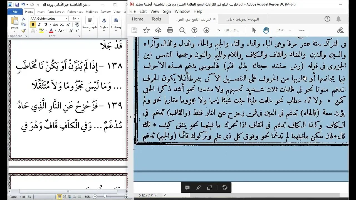Cut selection with the scissors icon

pos(24,19)
